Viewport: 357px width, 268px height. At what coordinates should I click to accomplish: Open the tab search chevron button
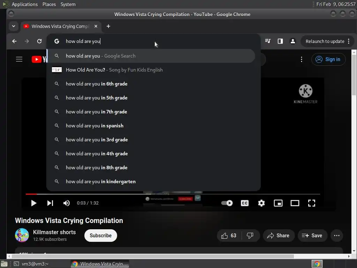(x=14, y=26)
